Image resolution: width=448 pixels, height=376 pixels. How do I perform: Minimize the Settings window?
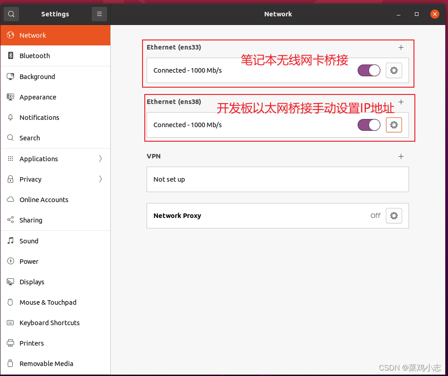point(398,14)
